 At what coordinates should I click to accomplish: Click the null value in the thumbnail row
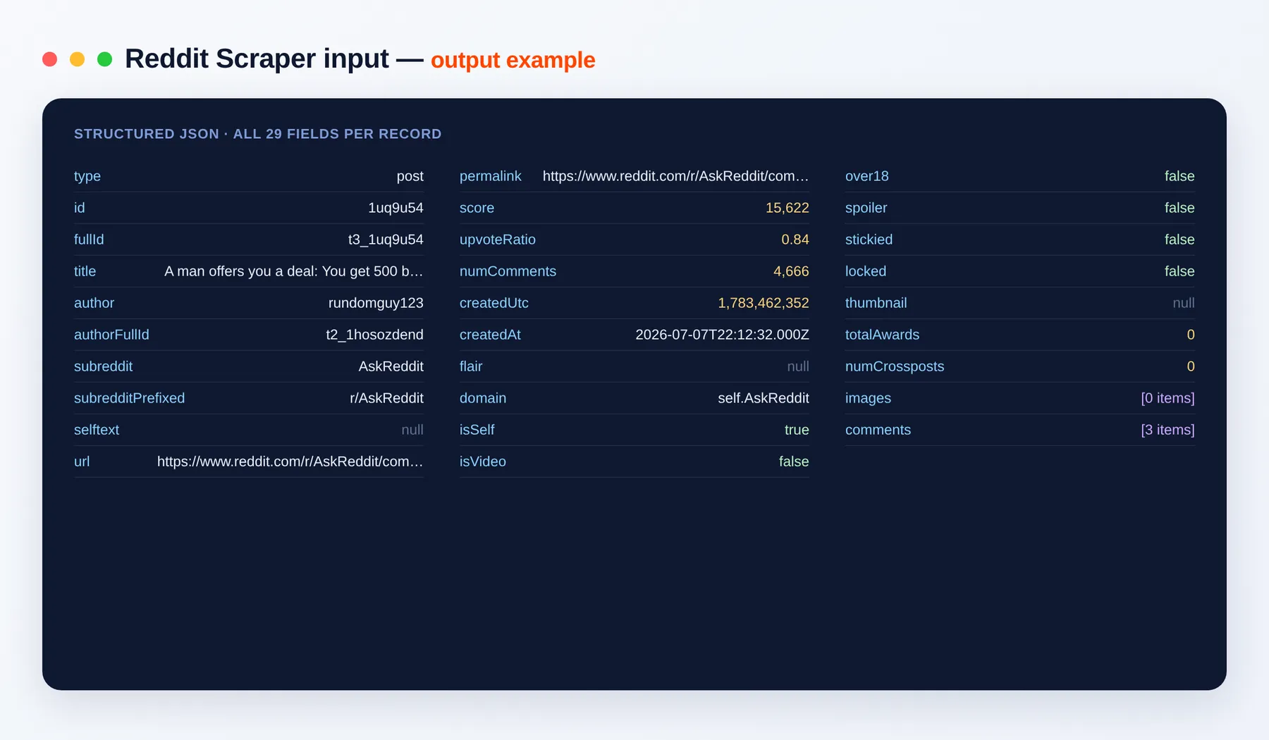click(x=1184, y=303)
